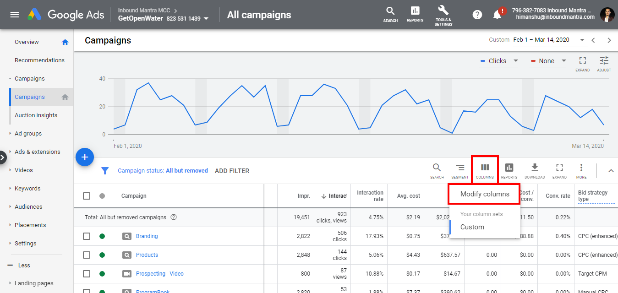This screenshot has width=618, height=293.
Task: Open the Products campaign link
Action: (x=147, y=255)
